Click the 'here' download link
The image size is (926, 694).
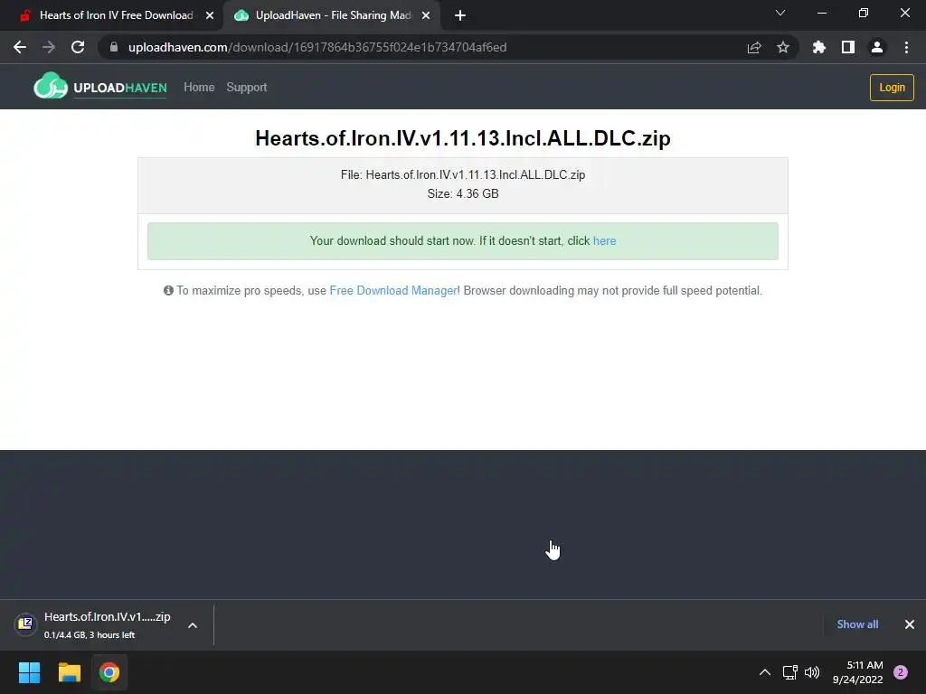pos(604,240)
